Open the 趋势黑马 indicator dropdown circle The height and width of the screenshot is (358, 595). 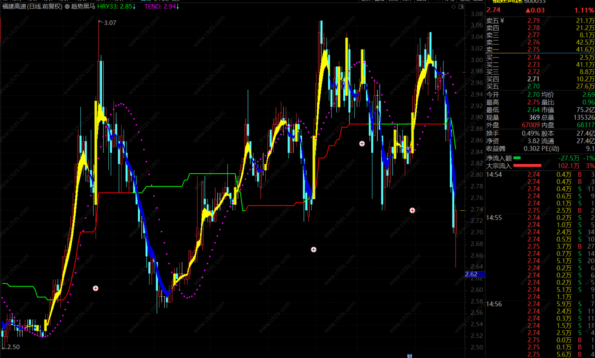pyautogui.click(x=67, y=7)
